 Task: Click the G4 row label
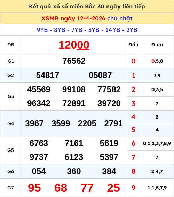click(x=10, y=123)
